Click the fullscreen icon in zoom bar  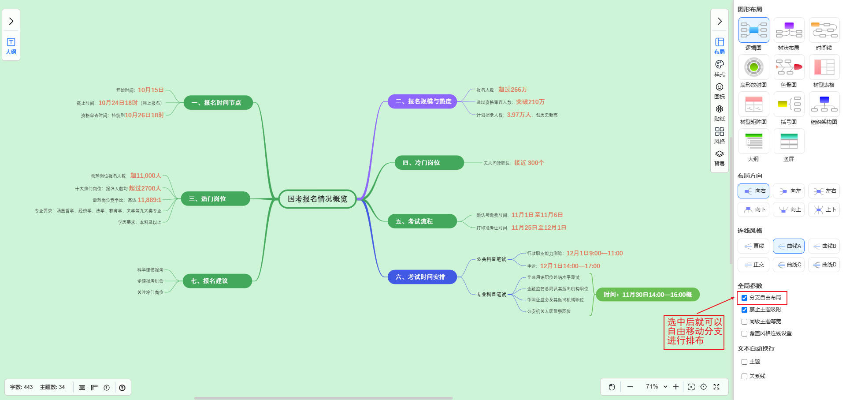(x=716, y=387)
